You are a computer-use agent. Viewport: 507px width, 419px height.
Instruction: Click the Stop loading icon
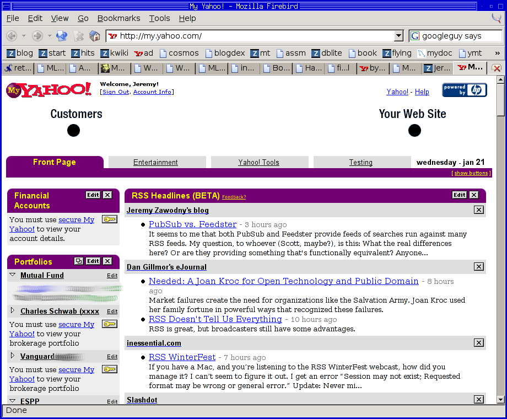(x=79, y=36)
